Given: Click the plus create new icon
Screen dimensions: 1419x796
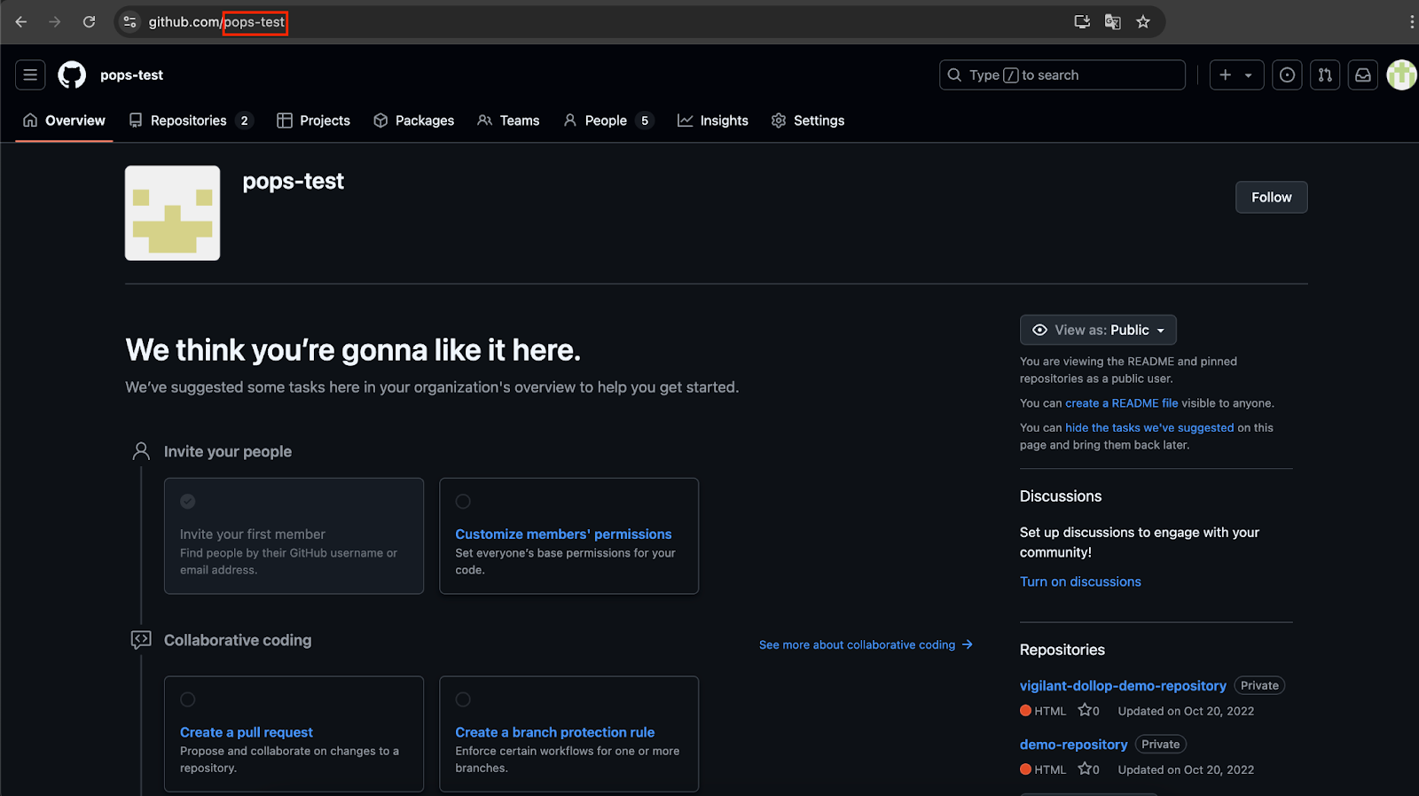Looking at the screenshot, I should (x=1226, y=75).
